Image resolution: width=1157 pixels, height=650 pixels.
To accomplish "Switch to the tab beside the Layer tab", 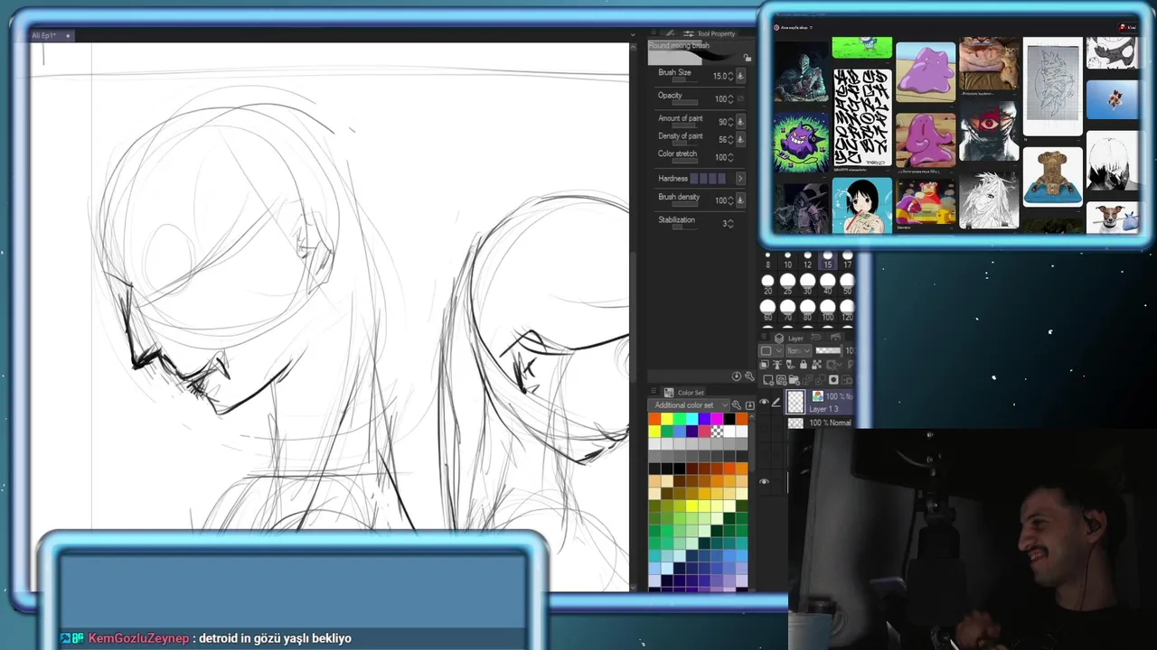I will tap(815, 337).
